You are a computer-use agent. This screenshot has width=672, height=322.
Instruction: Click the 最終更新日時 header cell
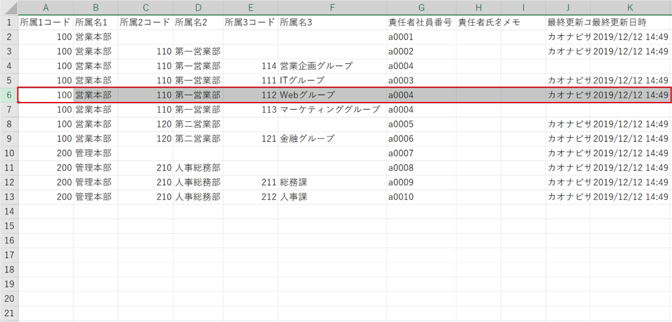(x=631, y=23)
